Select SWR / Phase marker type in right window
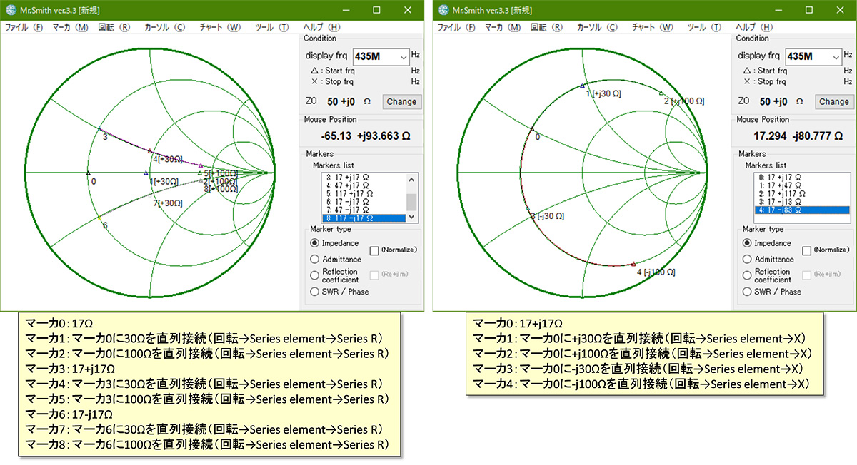This screenshot has height=465, width=857. tap(748, 292)
